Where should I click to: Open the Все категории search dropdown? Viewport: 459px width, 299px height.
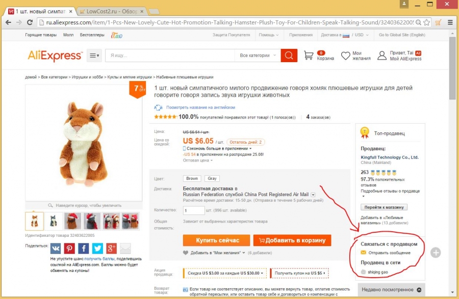click(257, 56)
